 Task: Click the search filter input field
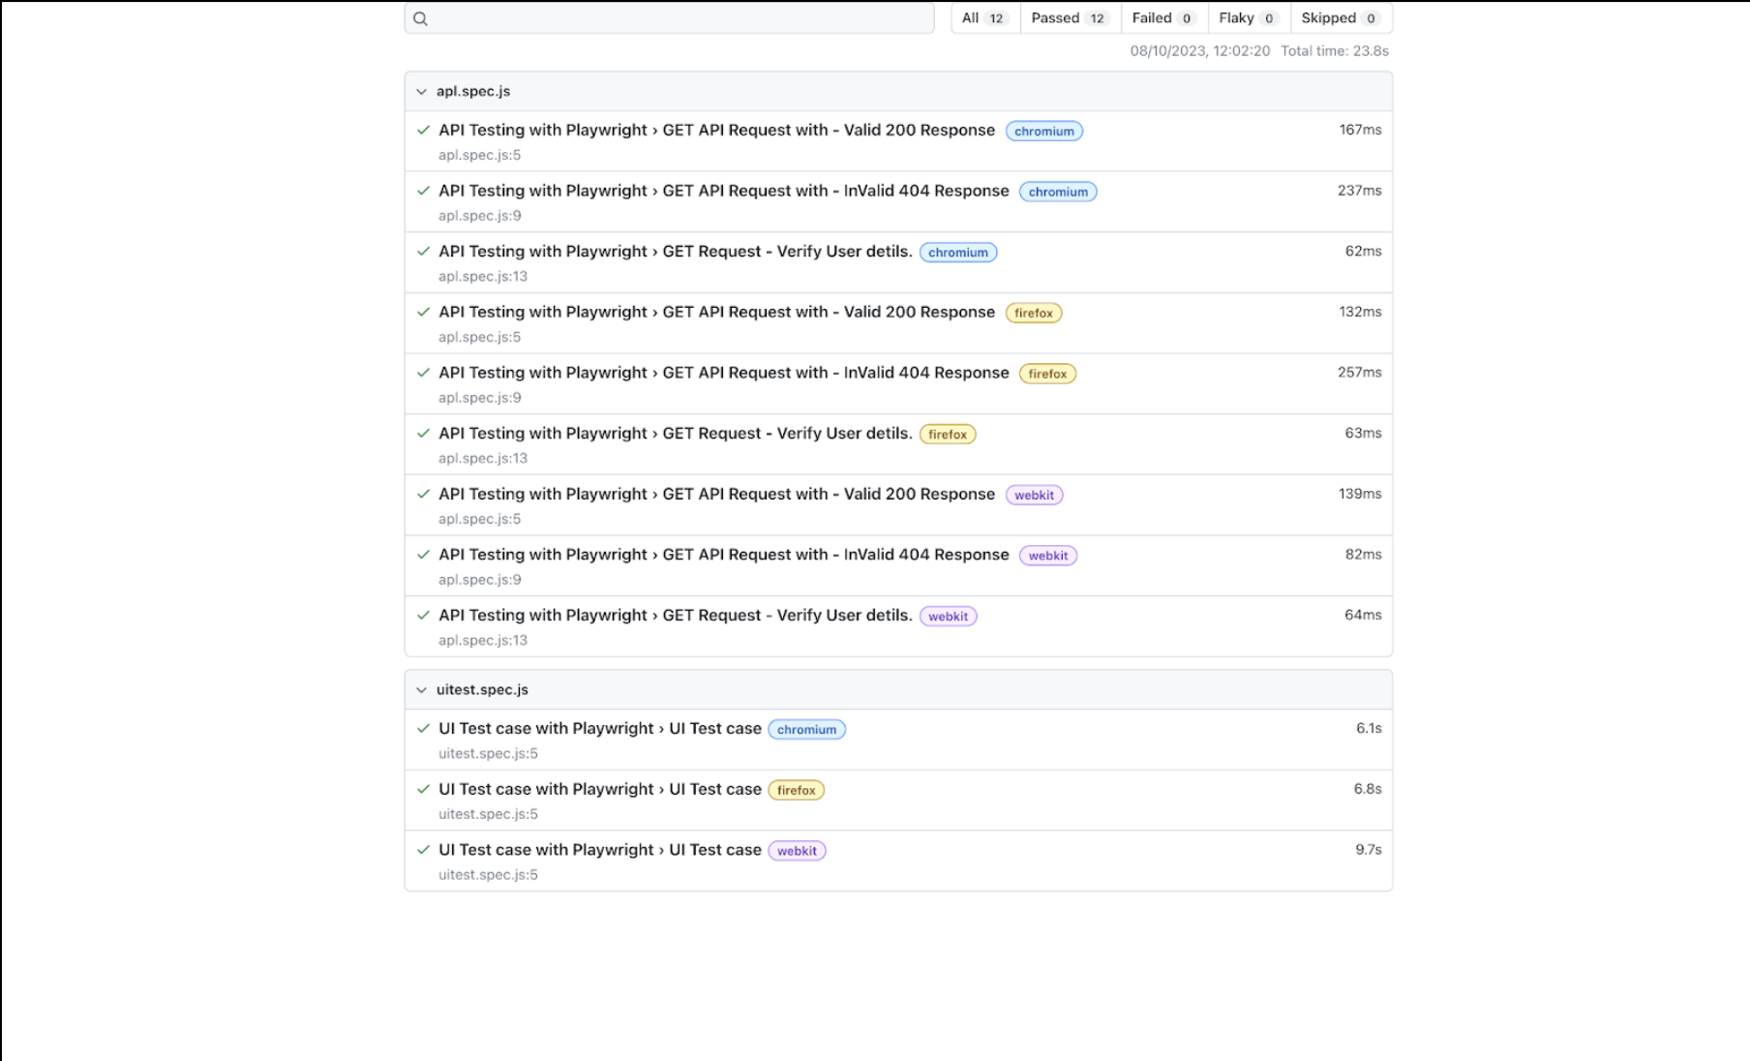(678, 18)
